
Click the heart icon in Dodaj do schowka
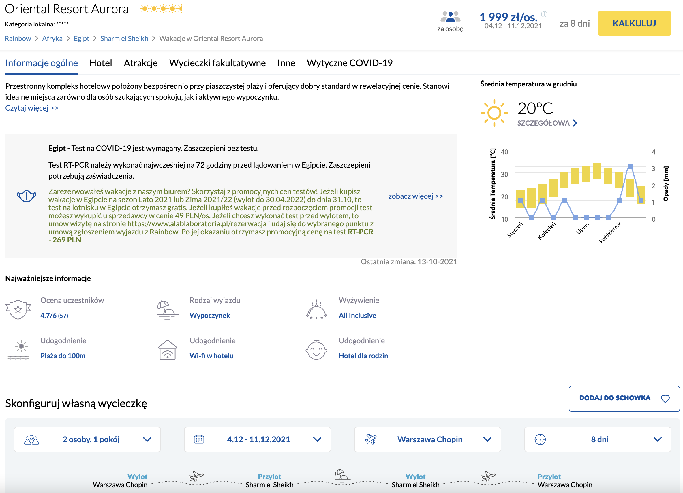pyautogui.click(x=665, y=399)
